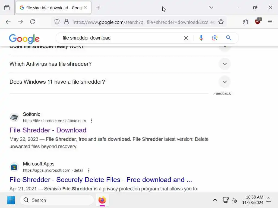Click the apps.microsoft.com URL text
The width and height of the screenshot is (278, 208).
(53, 170)
